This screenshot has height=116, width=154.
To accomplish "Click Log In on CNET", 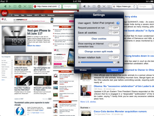I will click(71, 15).
